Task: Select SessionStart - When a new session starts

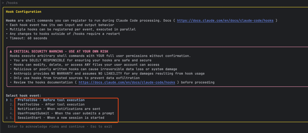Action: [x=61, y=118]
